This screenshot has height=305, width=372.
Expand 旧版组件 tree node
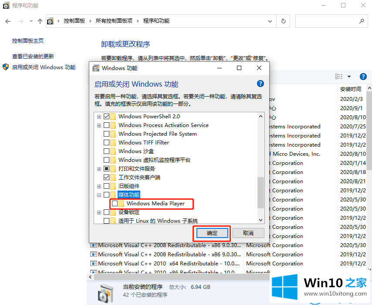[x=99, y=186]
